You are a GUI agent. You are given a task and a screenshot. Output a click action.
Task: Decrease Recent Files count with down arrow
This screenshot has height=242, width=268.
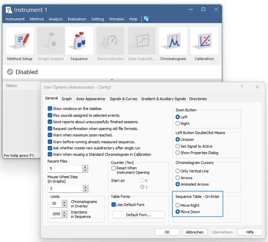(x=85, y=170)
